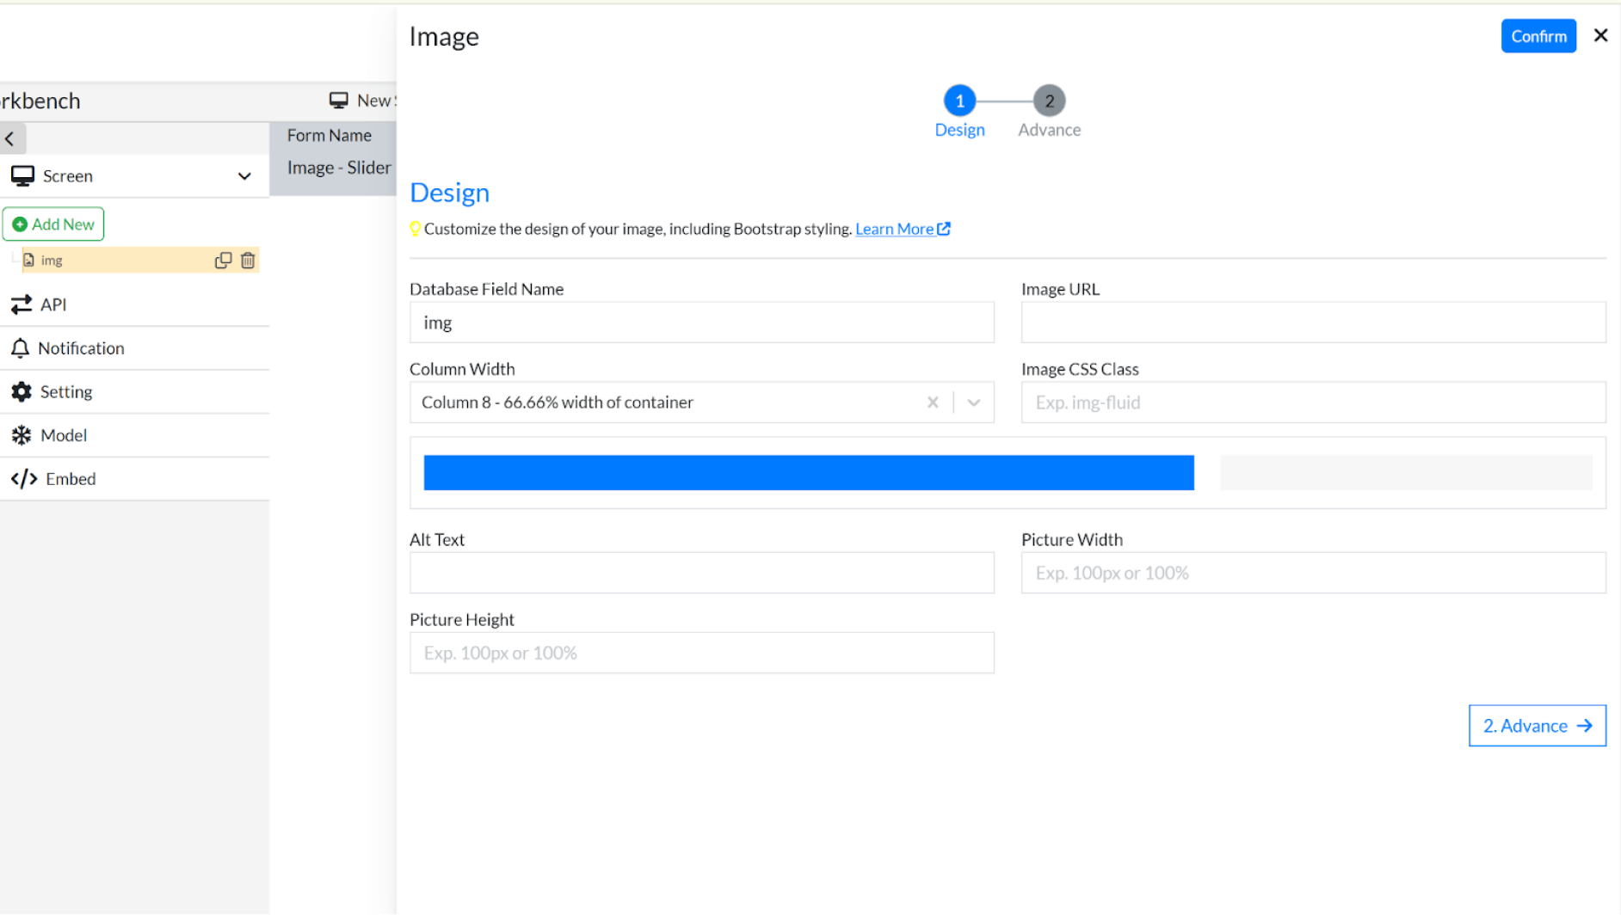Open the Learn More link
Screen dimensions: 1621x915
click(x=896, y=229)
